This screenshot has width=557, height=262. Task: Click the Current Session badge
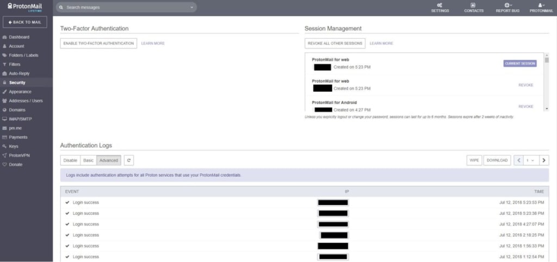[520, 63]
